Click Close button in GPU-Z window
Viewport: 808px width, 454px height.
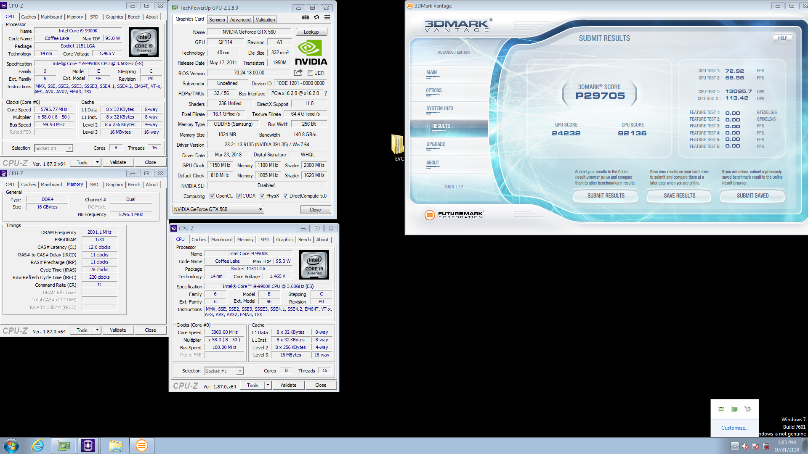coord(315,209)
